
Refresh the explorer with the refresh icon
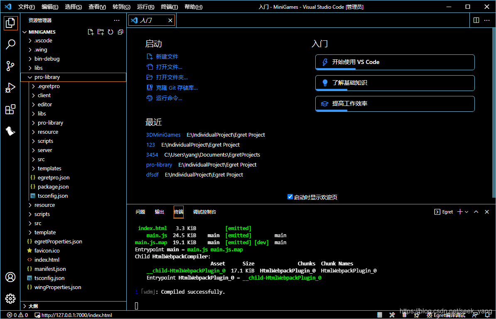[110, 32]
